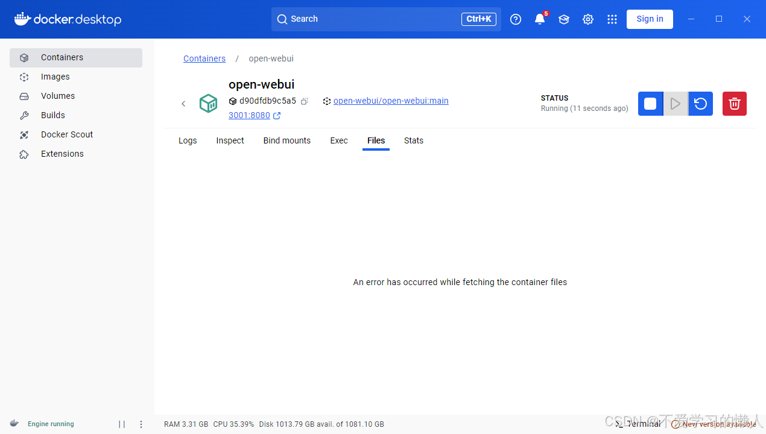This screenshot has height=434, width=766.
Task: Switch to the Exec tab
Action: point(339,140)
